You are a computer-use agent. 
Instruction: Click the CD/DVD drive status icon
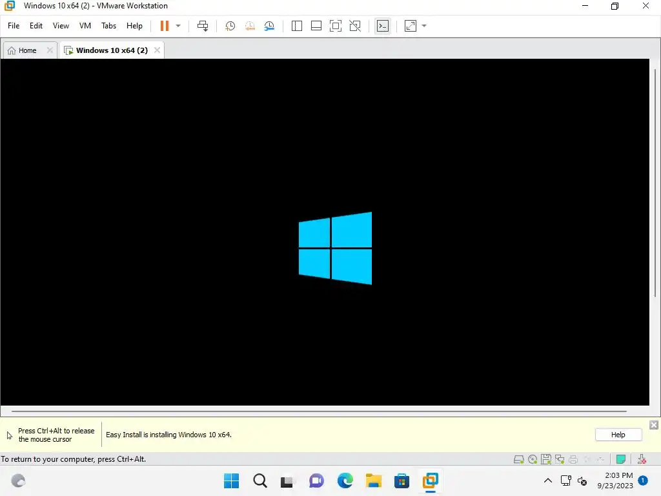533,459
